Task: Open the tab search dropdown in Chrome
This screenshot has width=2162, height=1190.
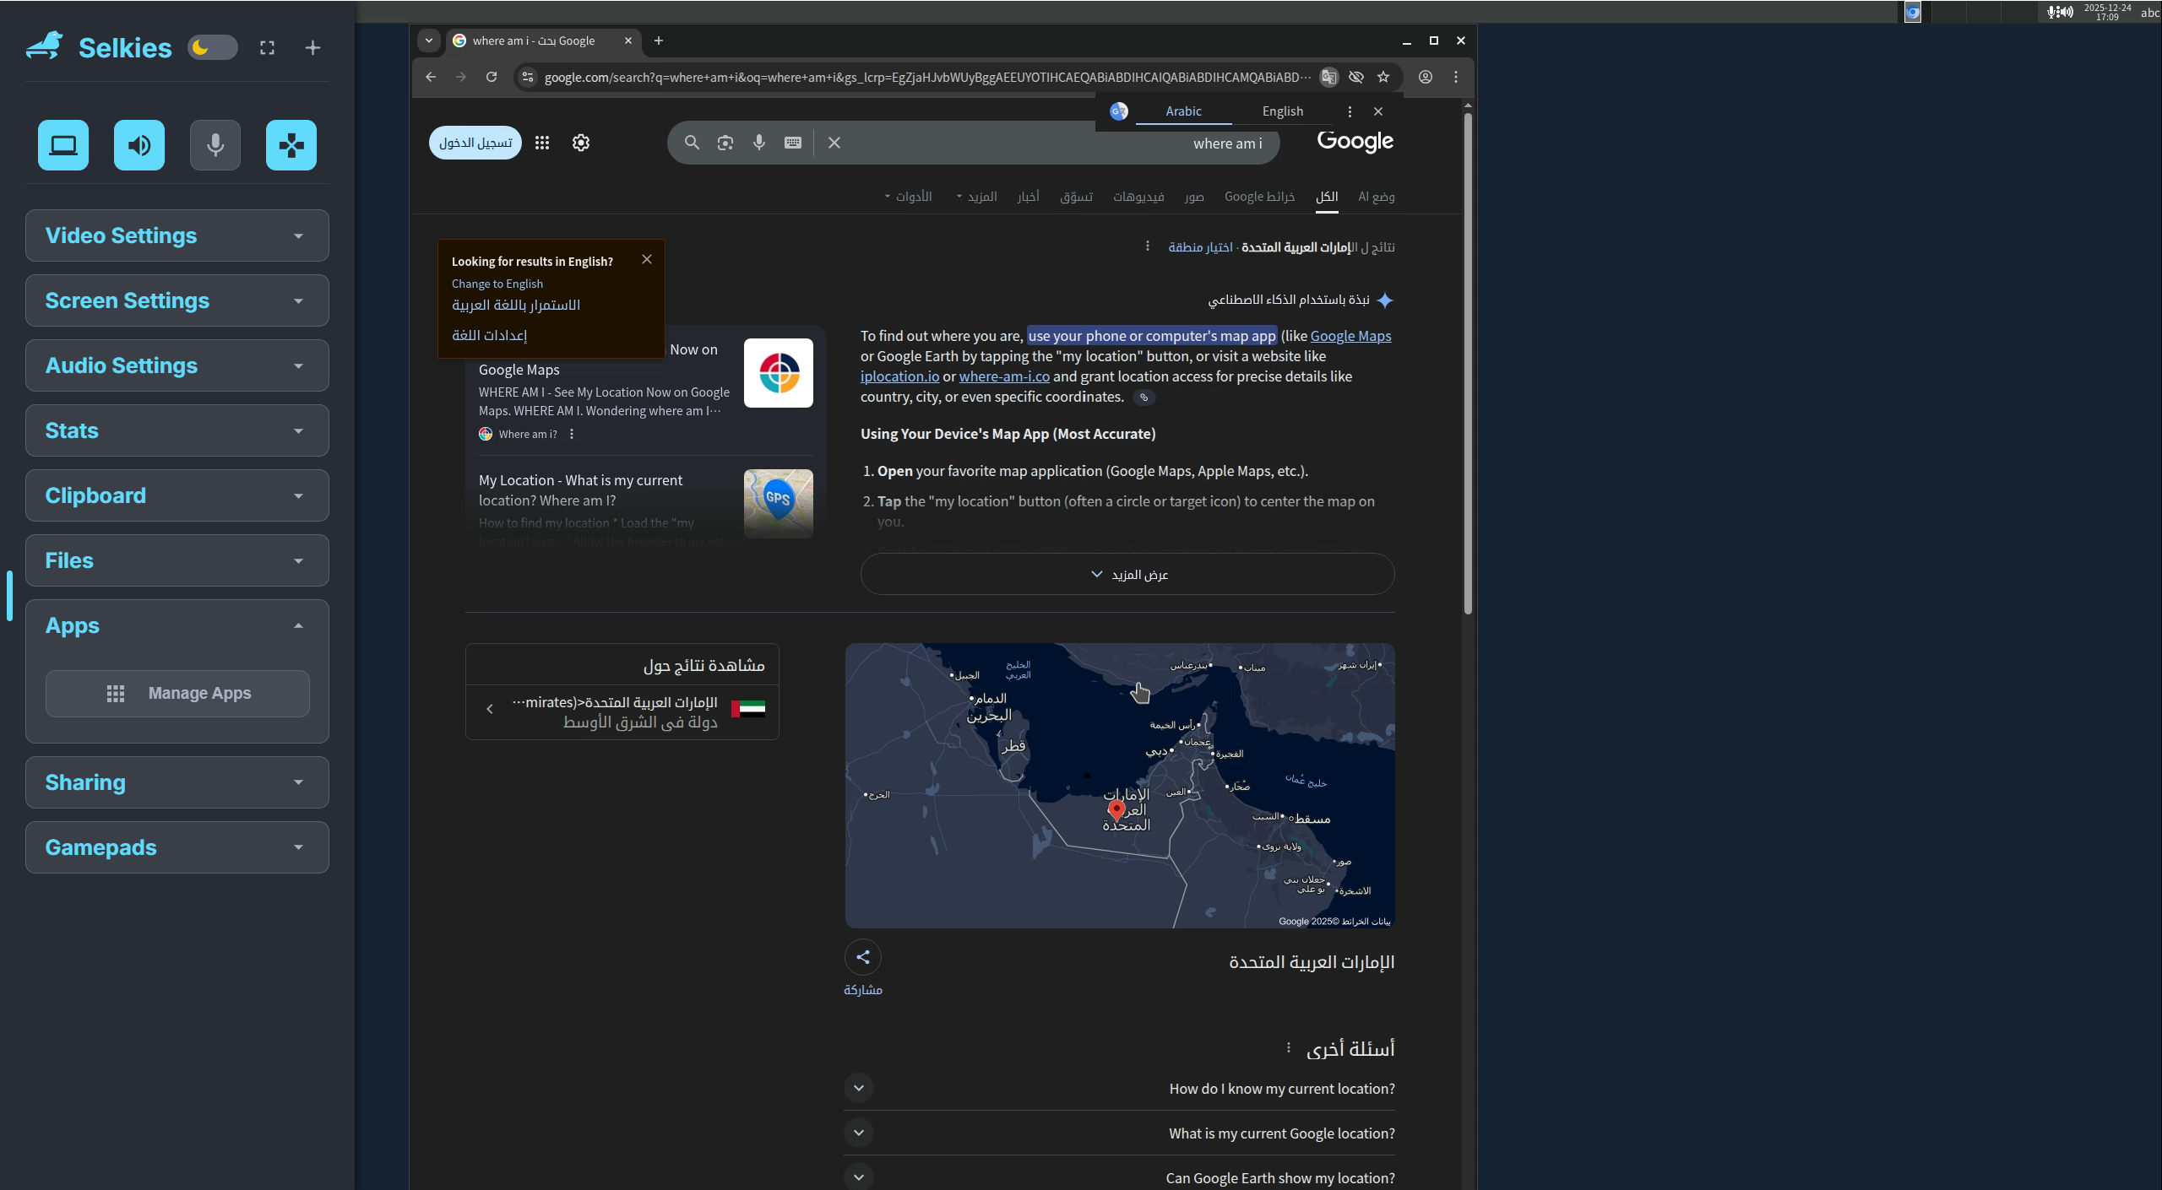Action: (x=429, y=41)
